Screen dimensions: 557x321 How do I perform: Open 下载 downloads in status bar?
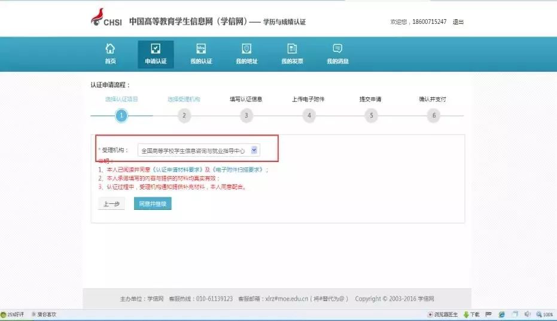click(x=471, y=314)
